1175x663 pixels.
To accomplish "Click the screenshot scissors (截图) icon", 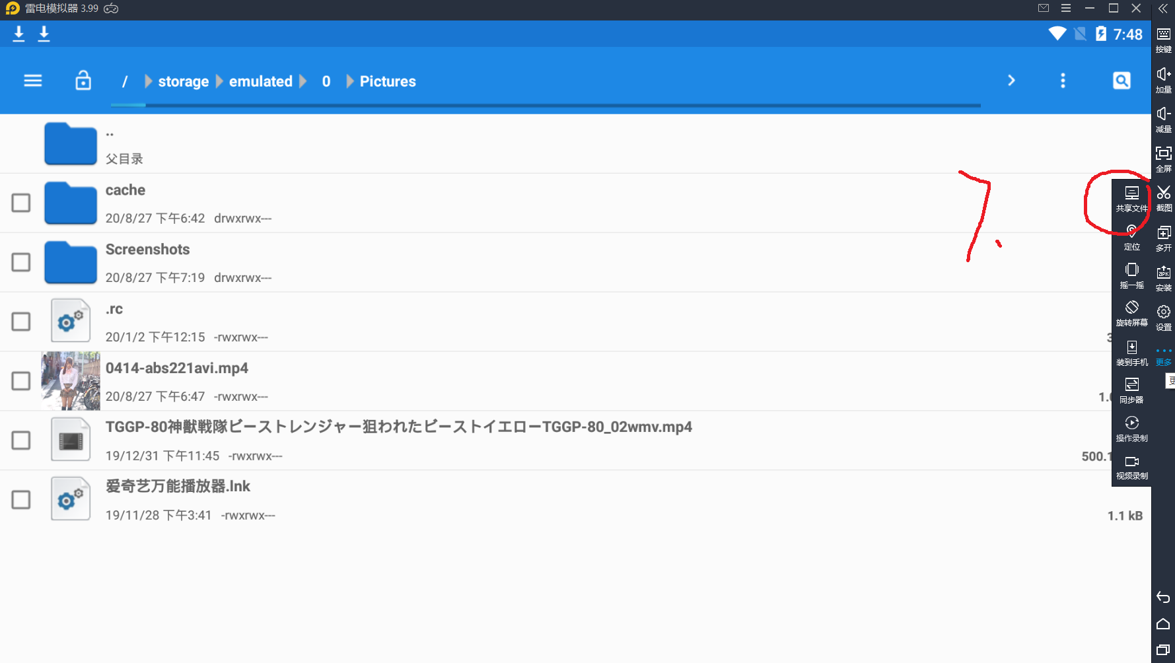I will pyautogui.click(x=1164, y=197).
